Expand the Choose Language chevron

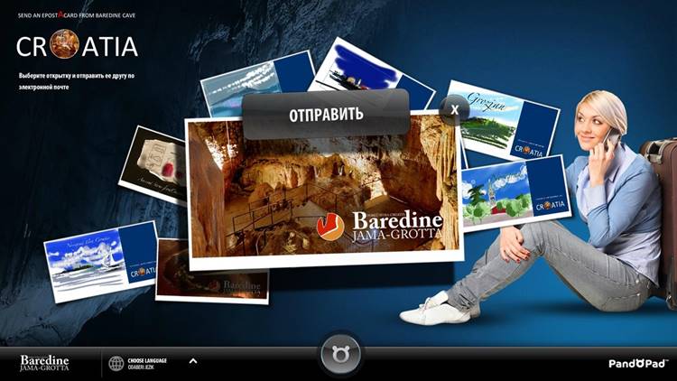(193, 361)
